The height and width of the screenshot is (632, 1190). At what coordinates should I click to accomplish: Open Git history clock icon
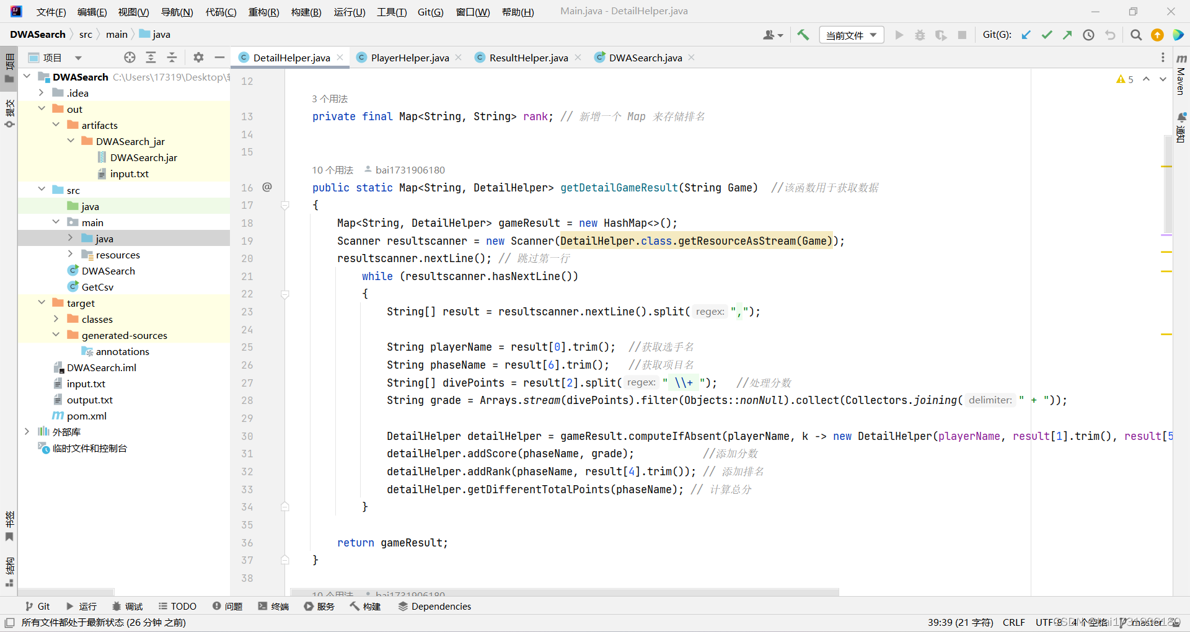point(1088,35)
